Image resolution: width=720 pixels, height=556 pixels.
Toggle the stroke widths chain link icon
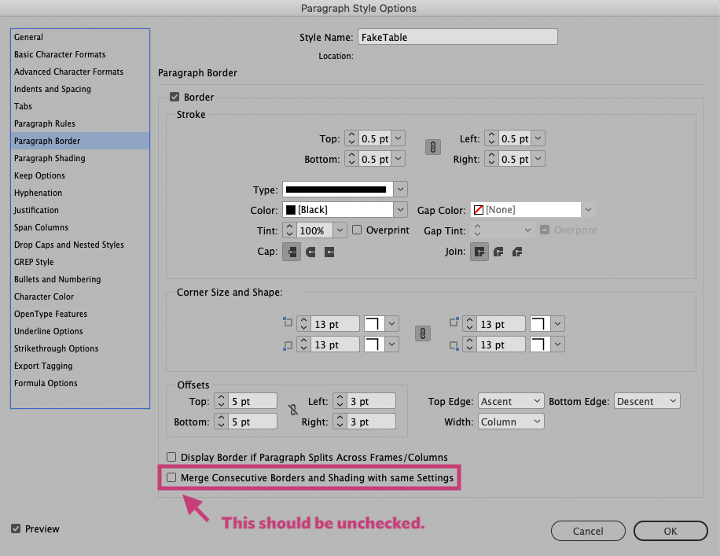pos(432,147)
